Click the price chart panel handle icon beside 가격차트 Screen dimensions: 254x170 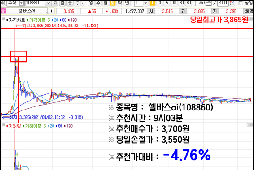pyautogui.click(x=3, y=19)
